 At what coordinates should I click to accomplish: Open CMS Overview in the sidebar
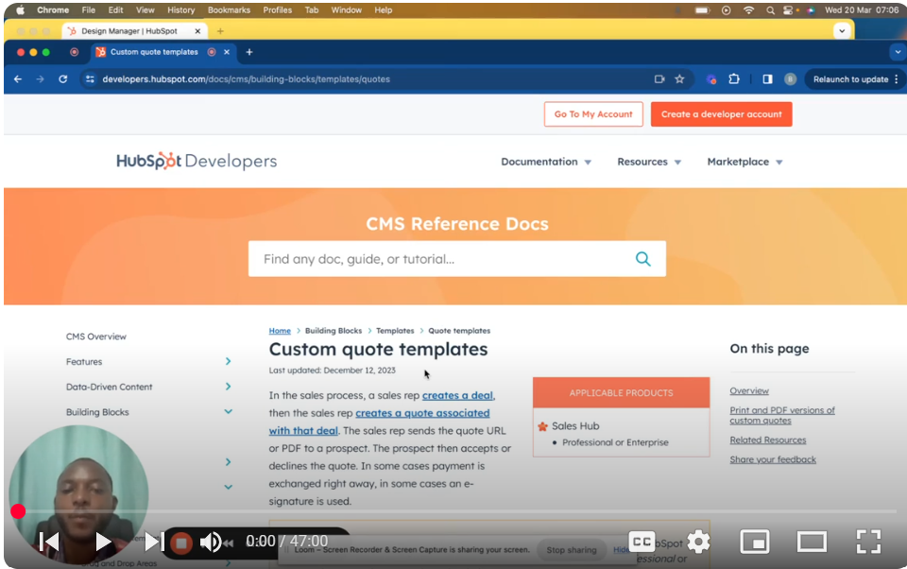(x=96, y=336)
